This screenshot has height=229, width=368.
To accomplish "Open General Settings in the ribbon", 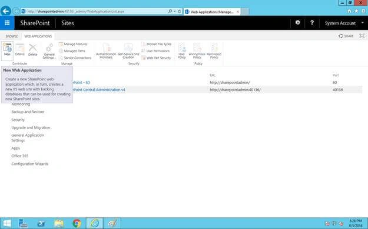I will click(x=49, y=51).
